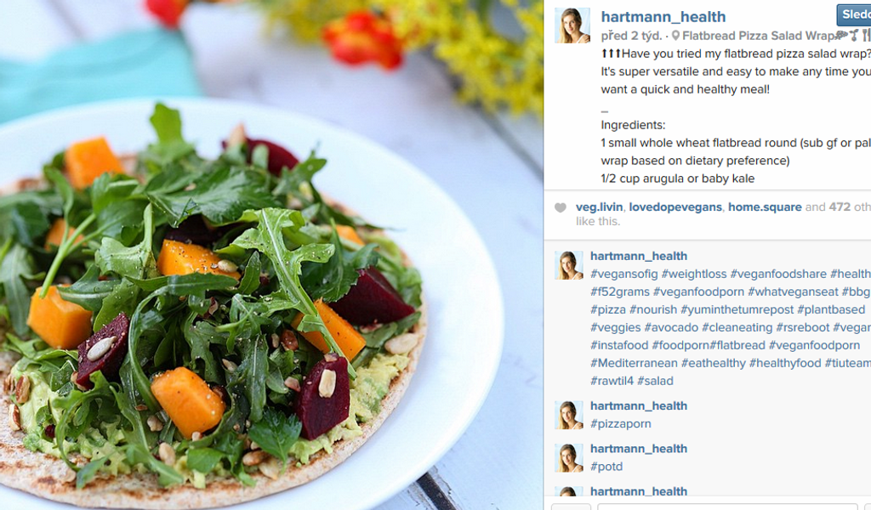Open veg.livin liker profile
Viewport: 871px width, 510px height.
click(599, 207)
